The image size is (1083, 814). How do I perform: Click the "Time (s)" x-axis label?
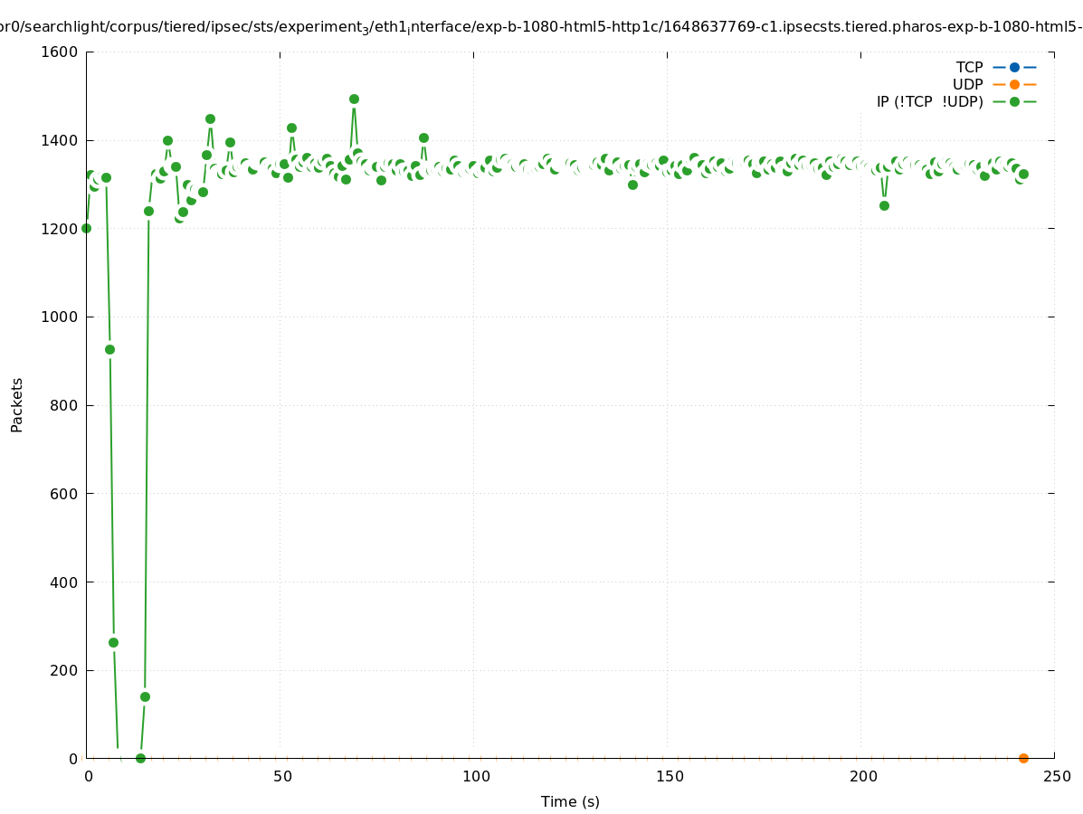(570, 801)
